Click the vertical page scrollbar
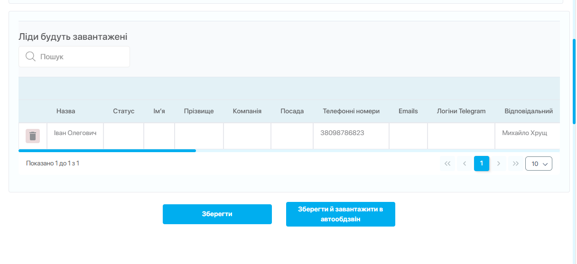This screenshot has height=264, width=577. coord(574,81)
